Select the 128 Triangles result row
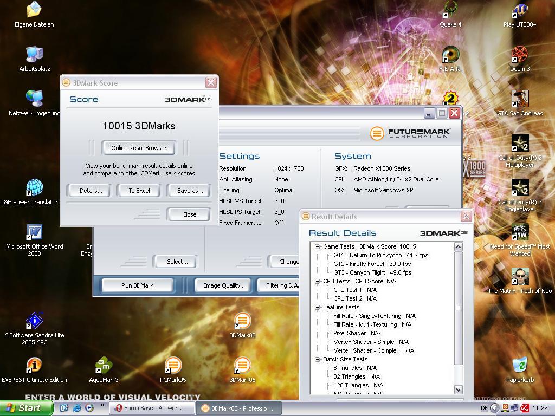Screen dimensions: 555x416 (358, 385)
